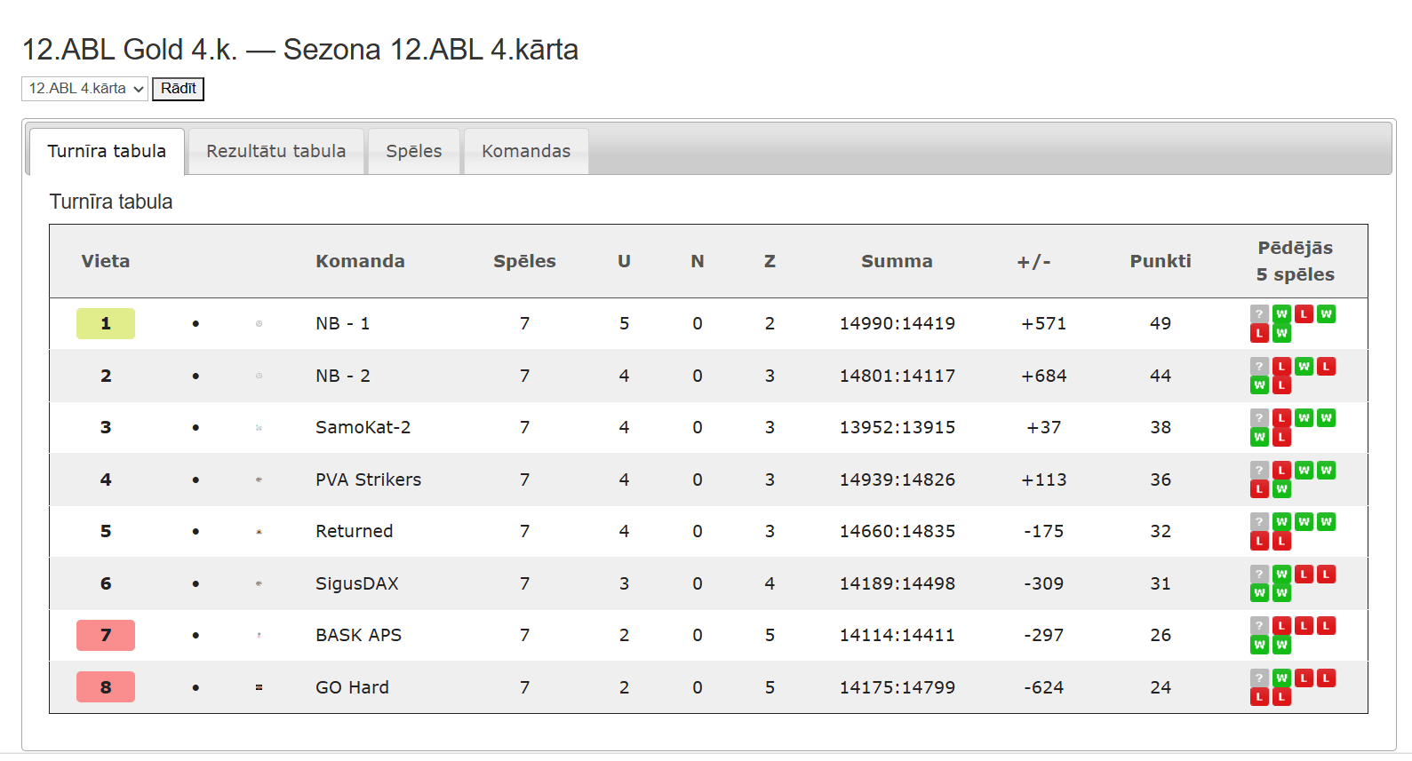
Task: Select the team name NB - 2
Action: click(342, 376)
